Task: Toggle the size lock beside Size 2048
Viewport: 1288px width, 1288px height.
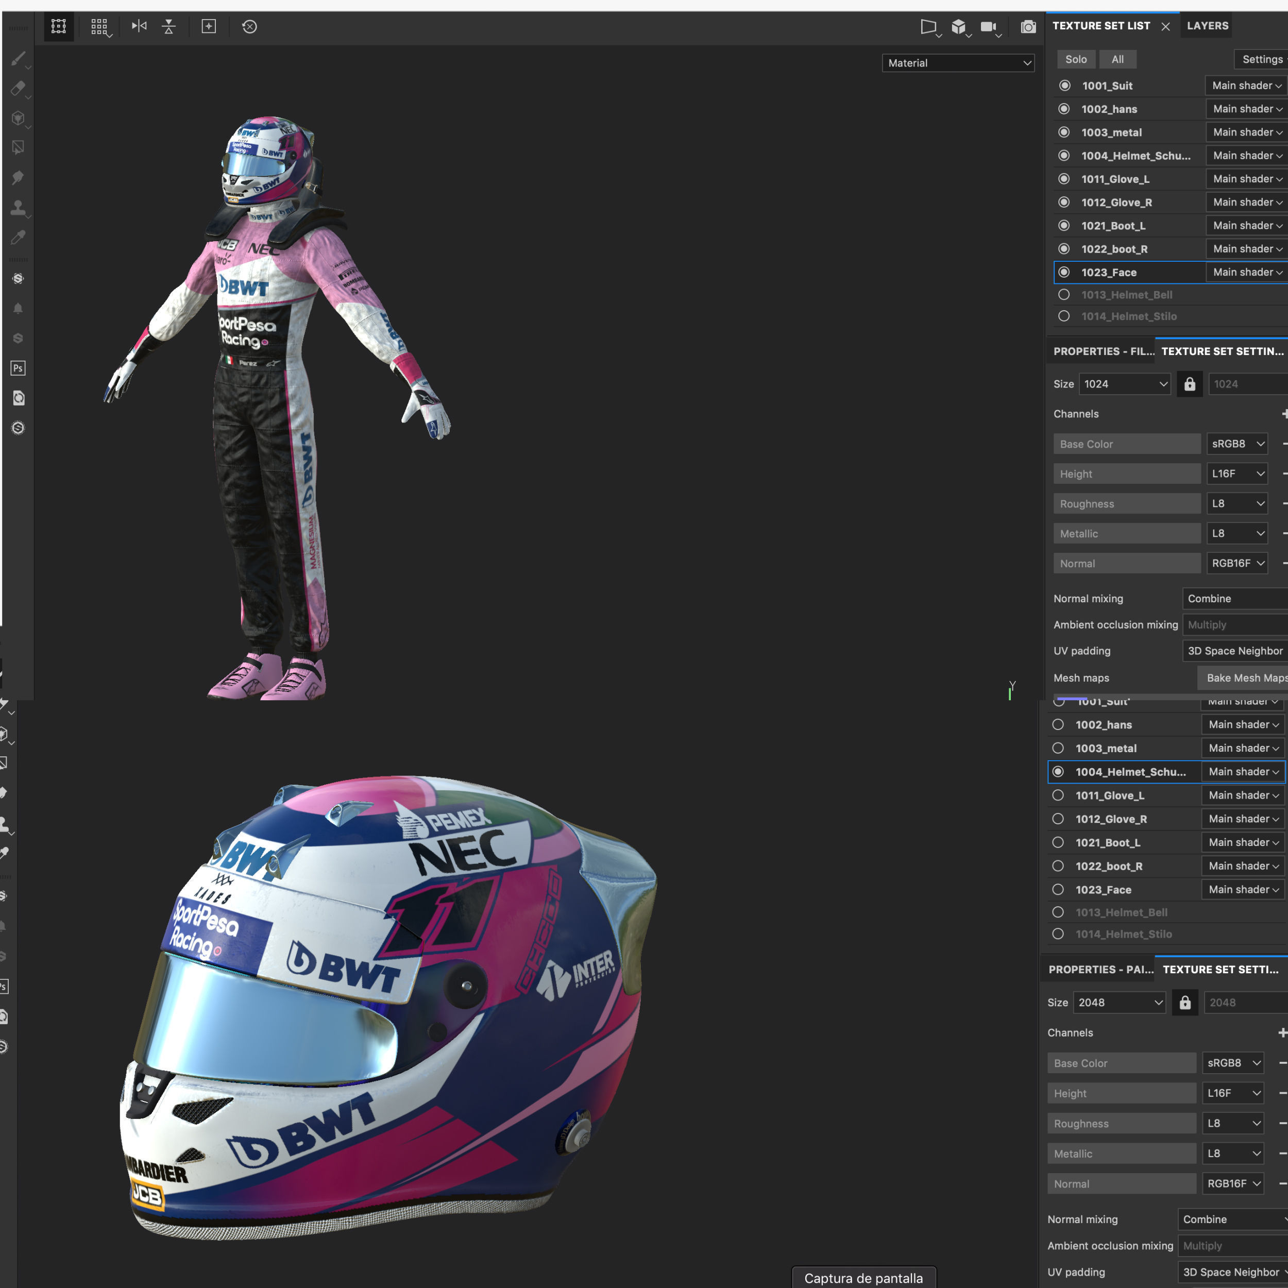Action: click(1184, 1003)
